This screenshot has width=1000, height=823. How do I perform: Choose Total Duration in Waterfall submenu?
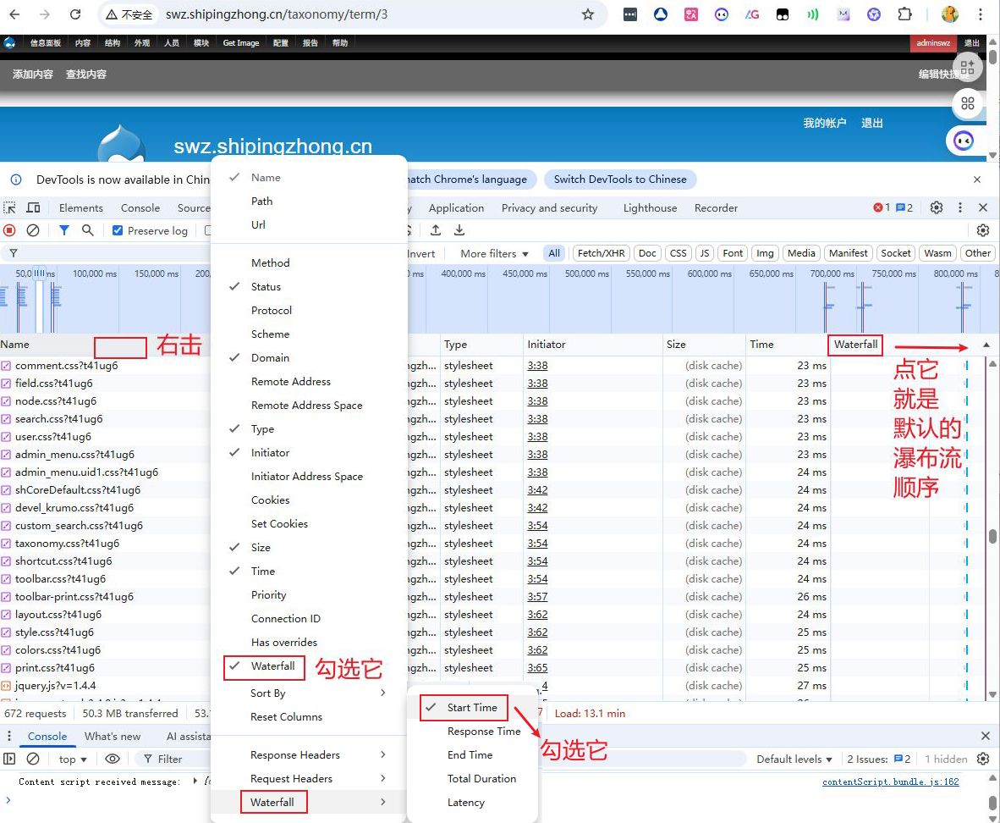tap(481, 779)
